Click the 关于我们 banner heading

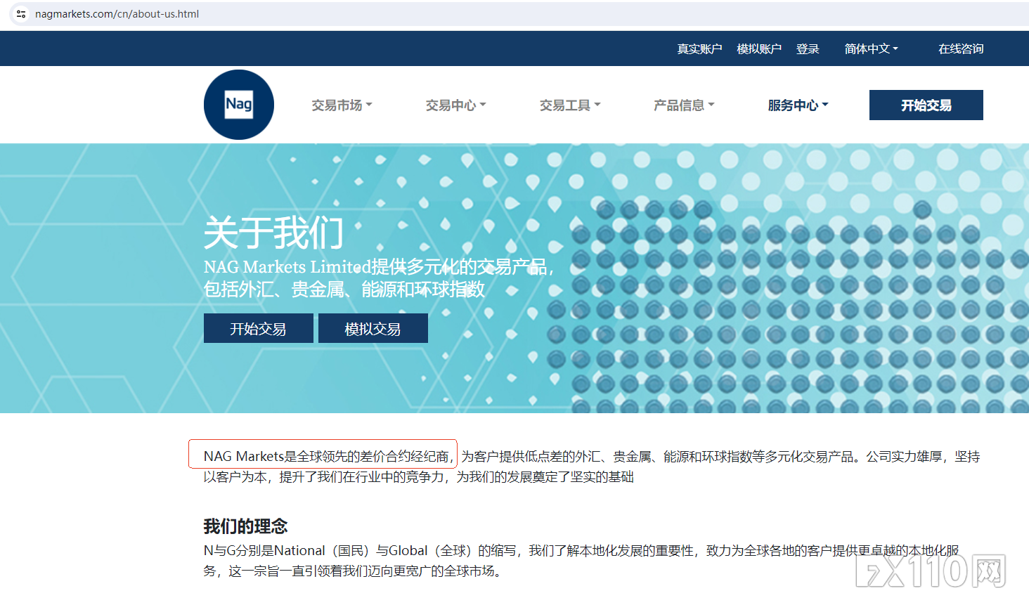point(273,233)
